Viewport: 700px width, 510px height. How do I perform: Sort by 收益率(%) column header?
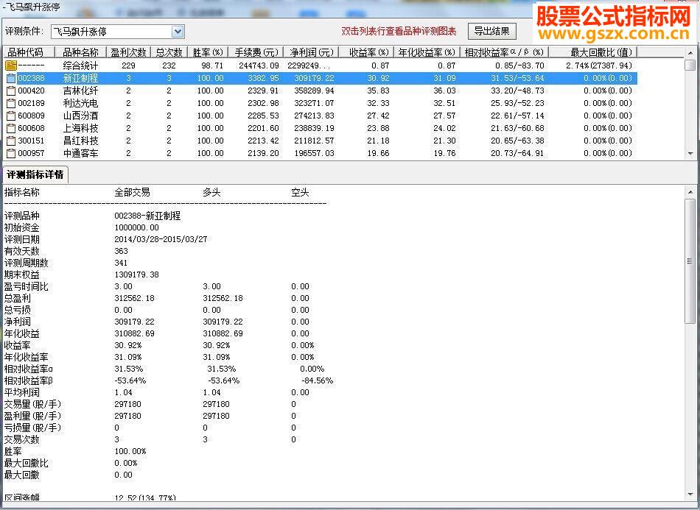pyautogui.click(x=366, y=52)
